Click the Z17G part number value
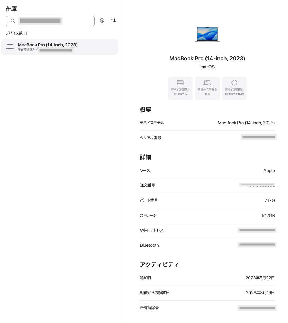Viewport: 288px width, 323px height. (x=270, y=200)
